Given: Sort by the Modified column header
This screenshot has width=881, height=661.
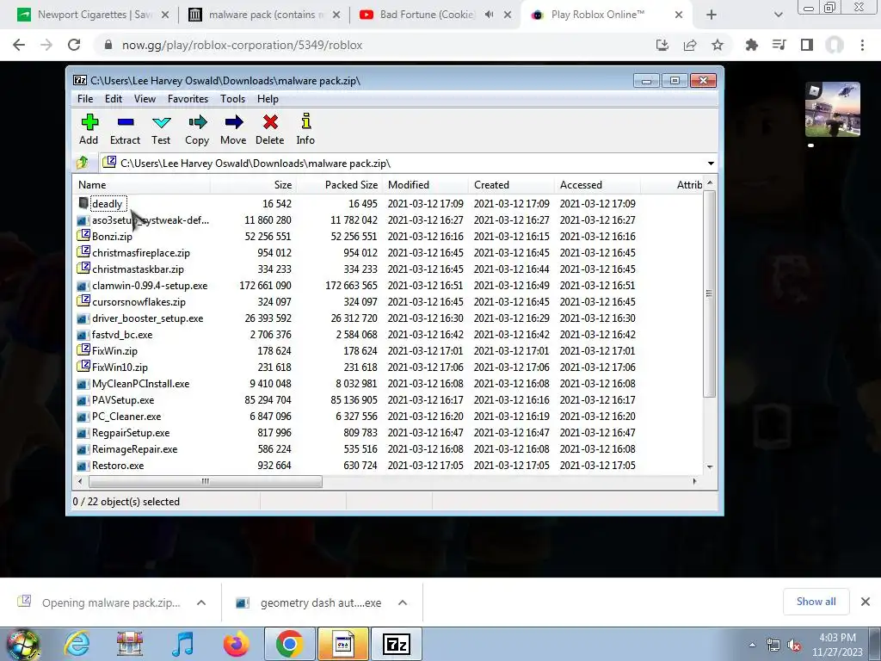Looking at the screenshot, I should point(425,185).
